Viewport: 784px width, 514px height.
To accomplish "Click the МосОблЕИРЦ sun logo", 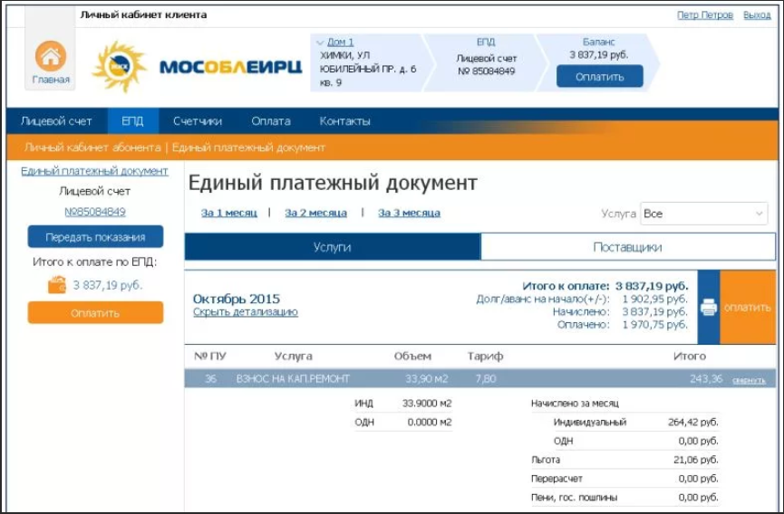I will [119, 67].
